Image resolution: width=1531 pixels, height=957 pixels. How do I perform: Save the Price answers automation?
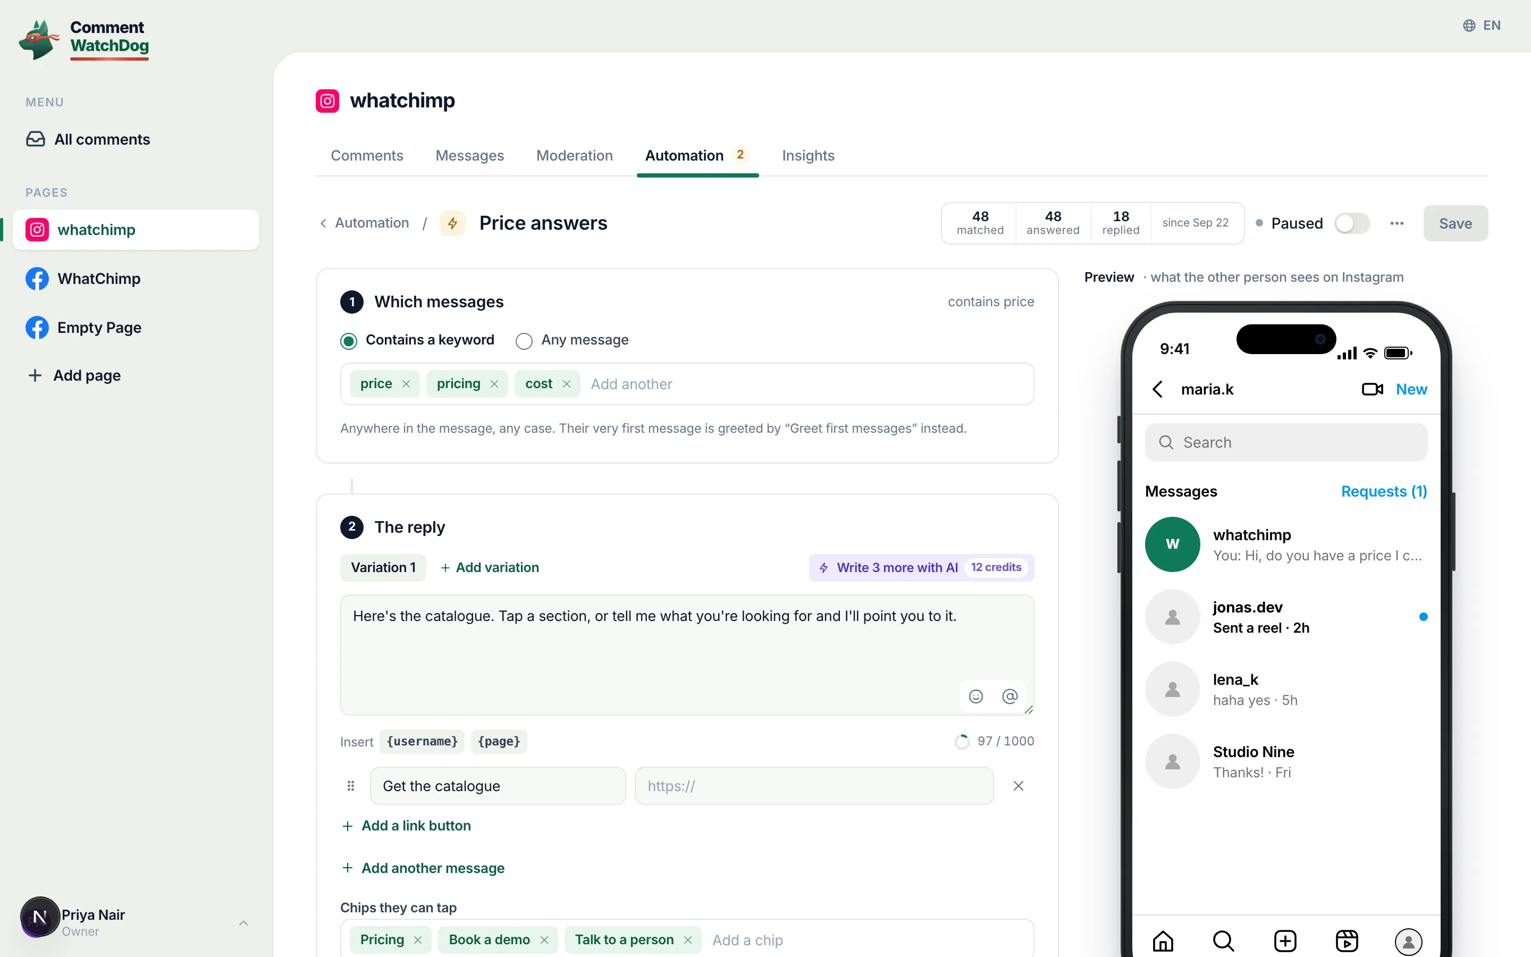coord(1455,223)
